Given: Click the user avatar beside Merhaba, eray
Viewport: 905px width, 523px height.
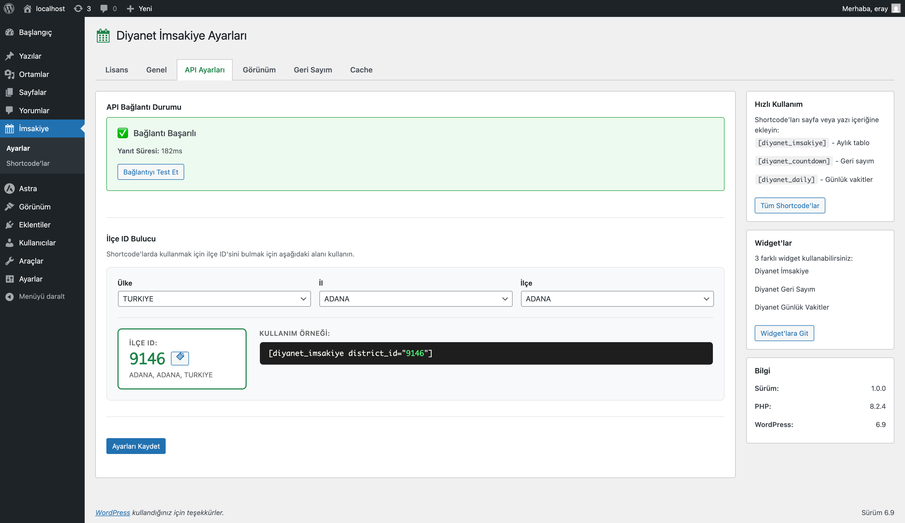Looking at the screenshot, I should (896, 8).
